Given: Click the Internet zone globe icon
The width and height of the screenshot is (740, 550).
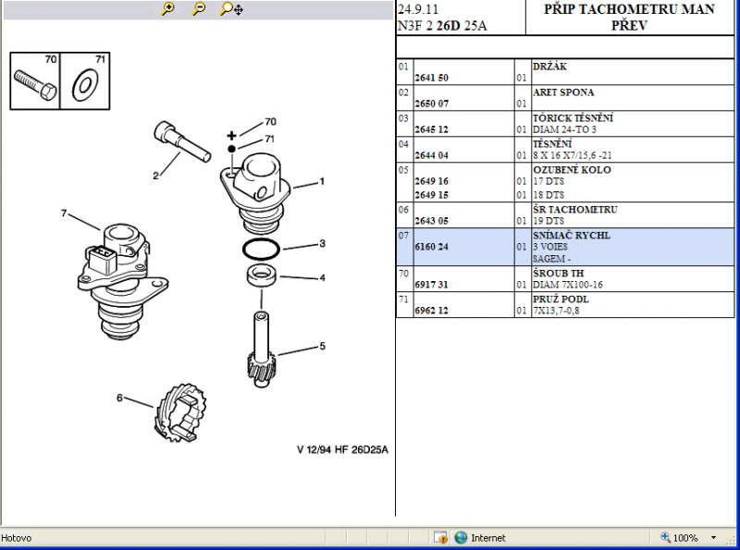Looking at the screenshot, I should click(461, 537).
